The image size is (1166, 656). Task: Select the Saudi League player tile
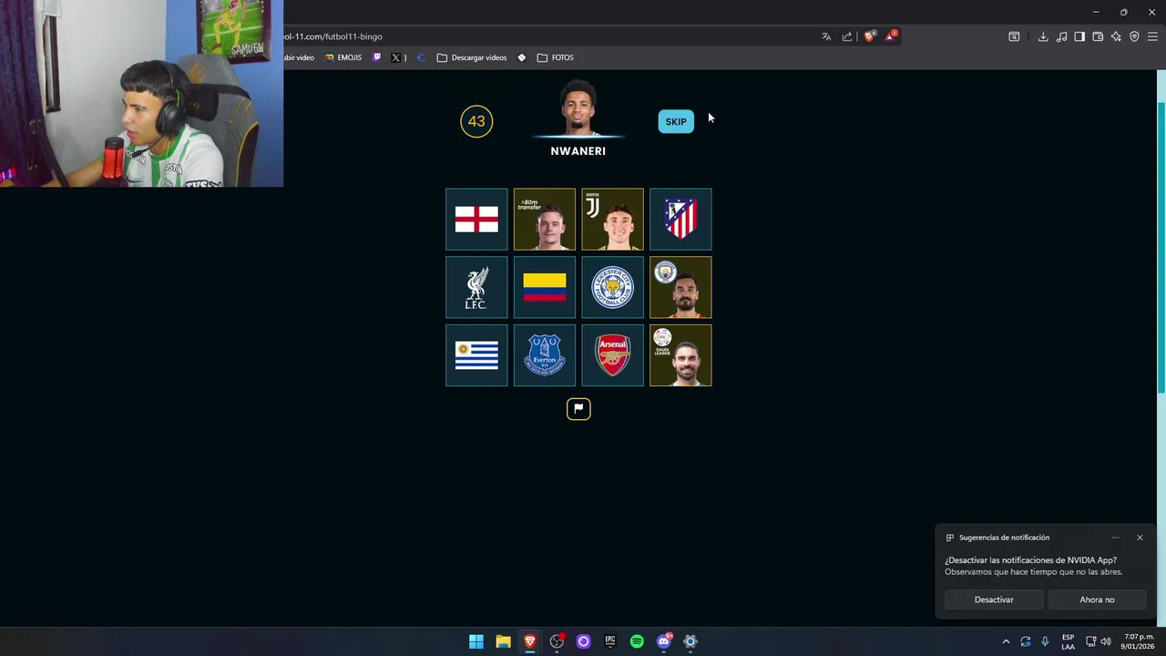tap(680, 355)
